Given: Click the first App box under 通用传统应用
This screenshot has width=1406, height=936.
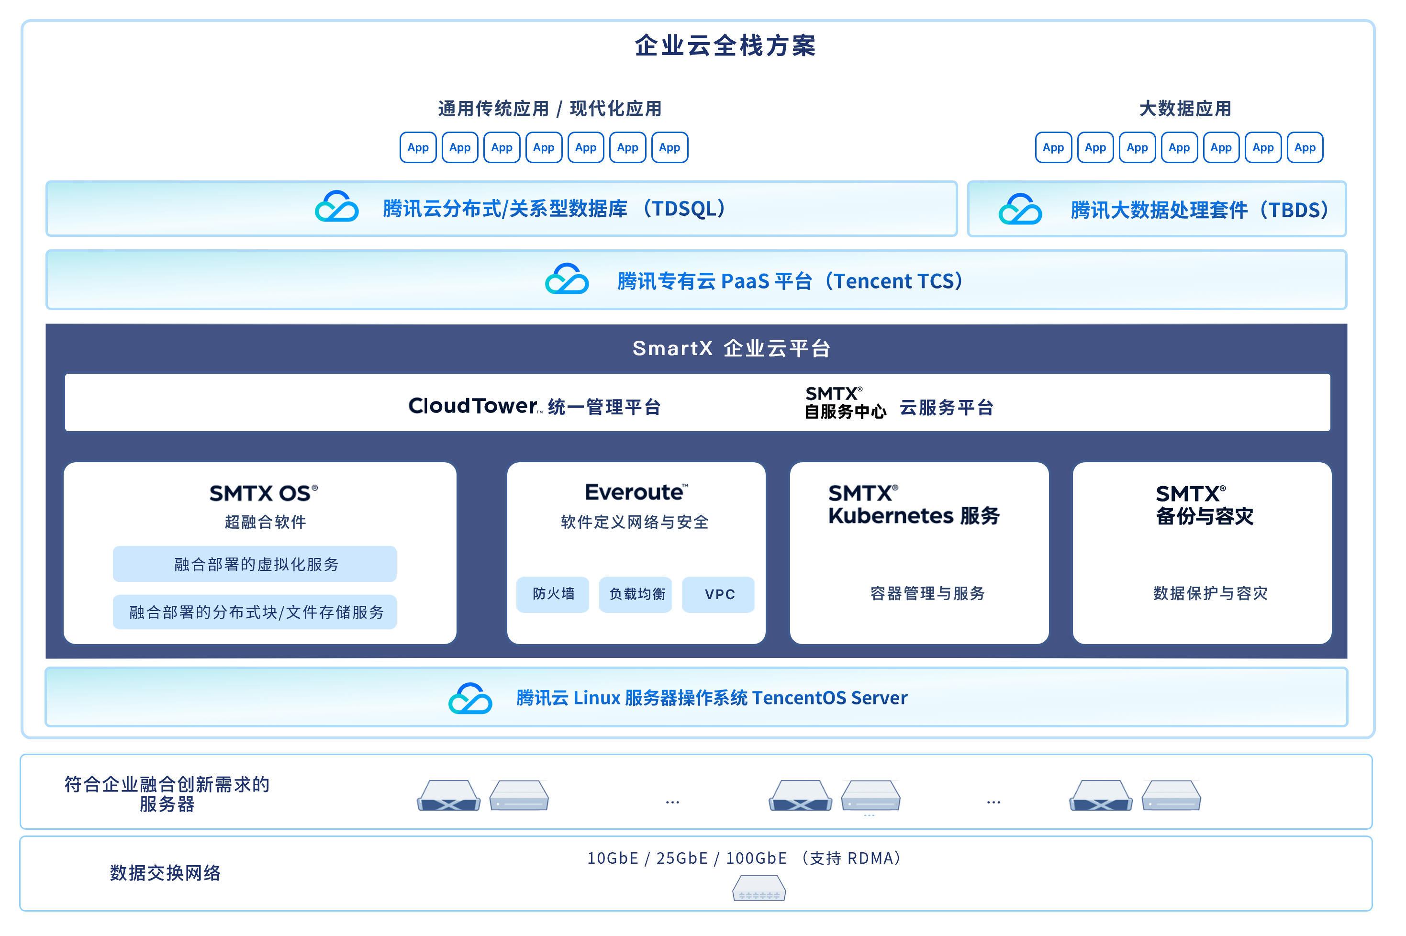Looking at the screenshot, I should 417,147.
